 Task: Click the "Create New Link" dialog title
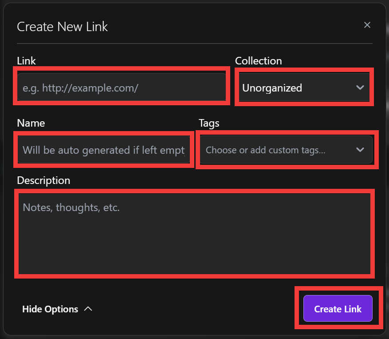(x=62, y=27)
